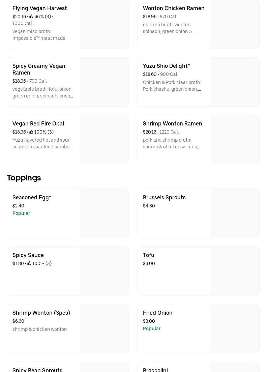The width and height of the screenshot is (271, 372).
Task: Click the Fried Onion image thumbnail
Action: pyautogui.click(x=235, y=328)
